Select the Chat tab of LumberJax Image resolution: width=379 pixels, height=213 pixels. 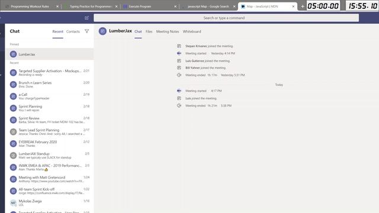point(138,31)
